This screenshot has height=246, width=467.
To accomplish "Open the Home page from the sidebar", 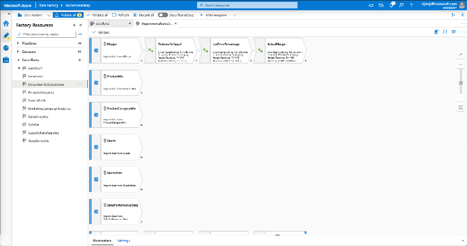I will (x=6, y=24).
